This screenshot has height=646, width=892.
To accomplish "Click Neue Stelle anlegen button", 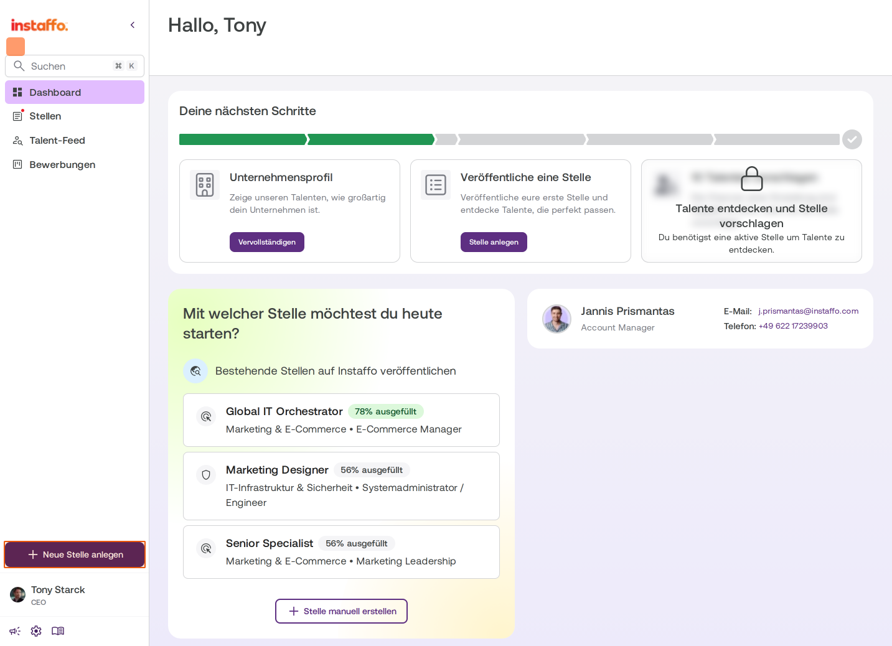I will (x=75, y=555).
